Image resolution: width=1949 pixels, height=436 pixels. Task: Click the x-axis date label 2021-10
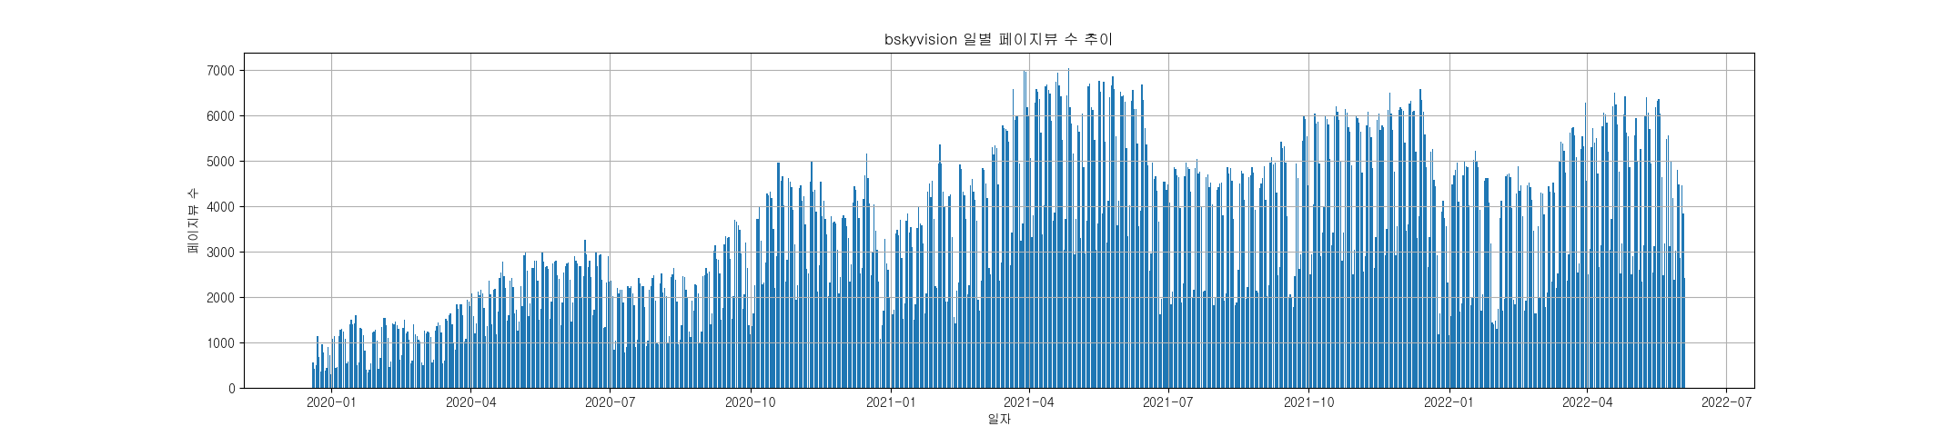point(1308,402)
